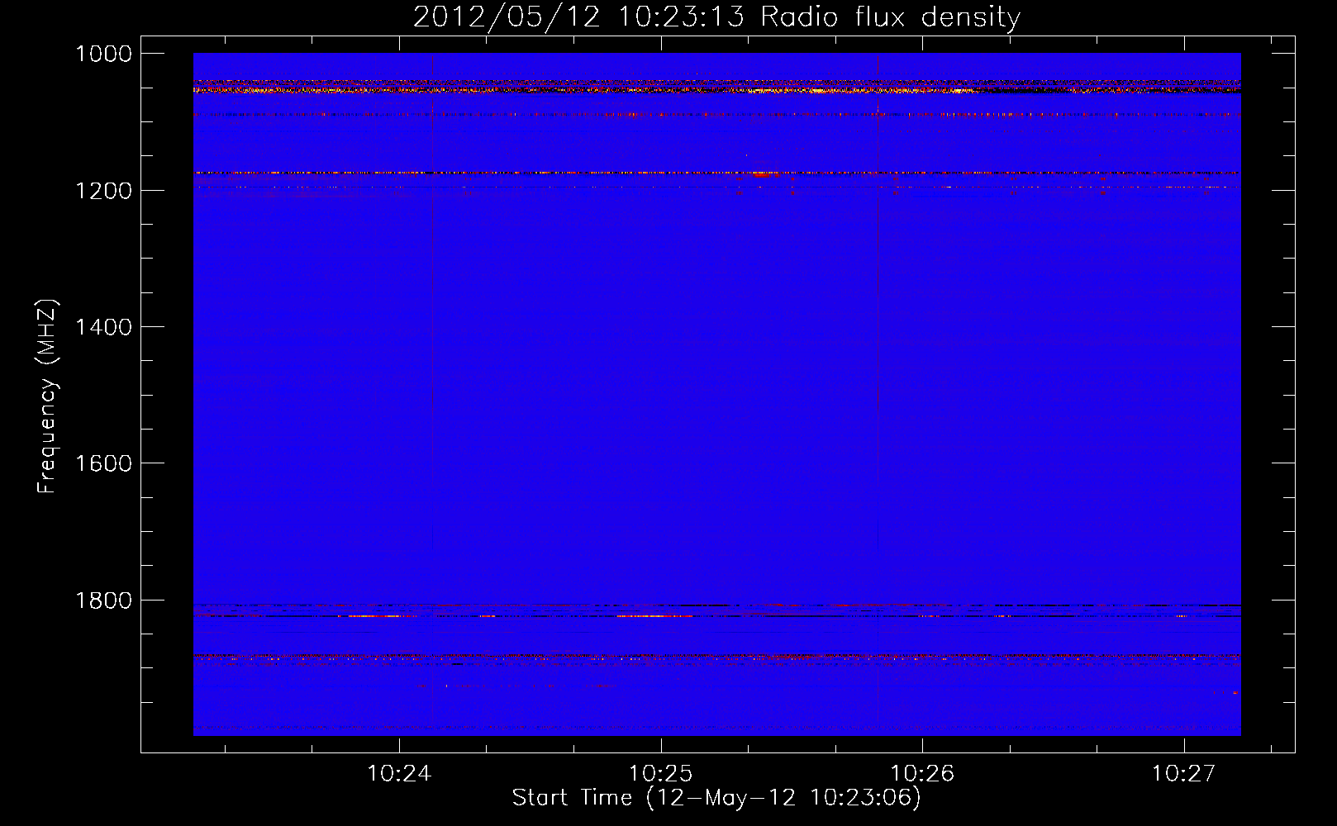The width and height of the screenshot is (1337, 826).
Task: Select the 1600 frequency tick label
Action: pyautogui.click(x=104, y=463)
